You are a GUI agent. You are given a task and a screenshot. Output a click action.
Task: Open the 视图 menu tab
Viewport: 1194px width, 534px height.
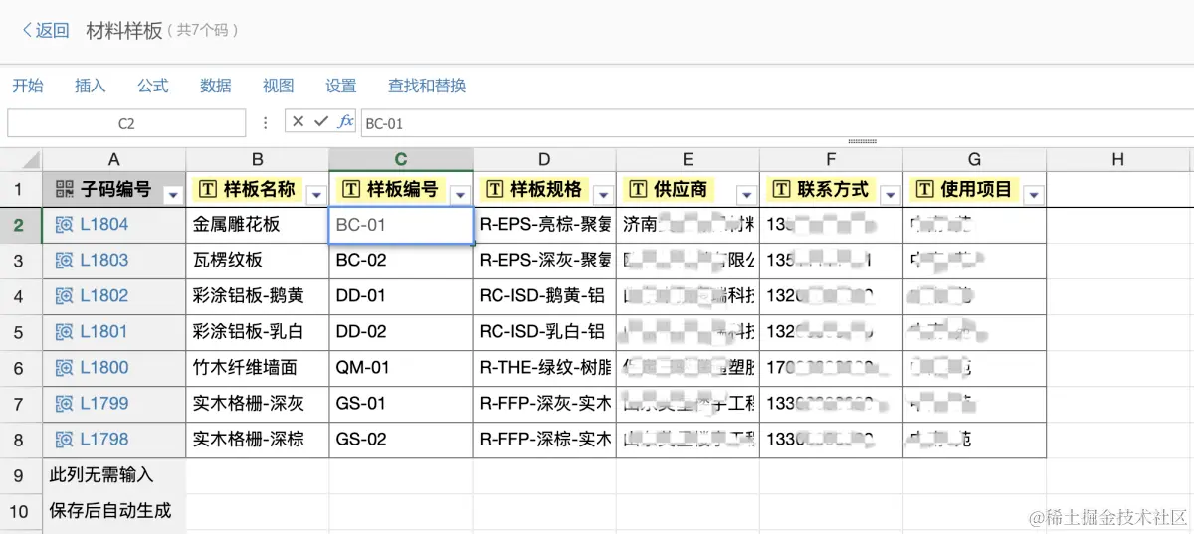(x=279, y=86)
